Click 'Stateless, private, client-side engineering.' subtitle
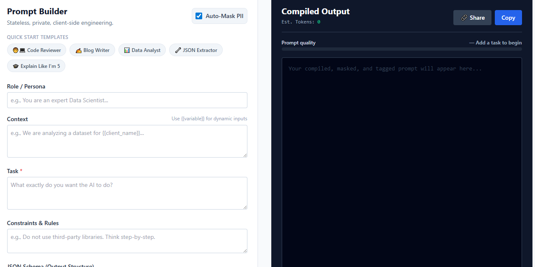 [x=60, y=23]
